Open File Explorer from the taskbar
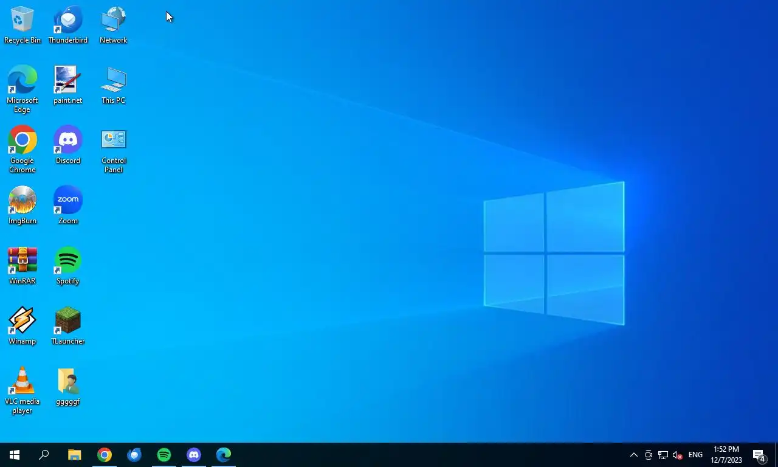The image size is (778, 467). click(x=74, y=455)
